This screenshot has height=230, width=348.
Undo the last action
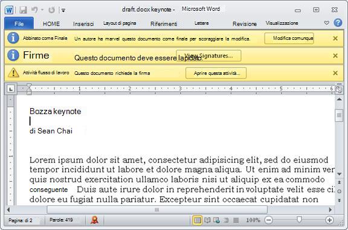pyautogui.click(x=34, y=10)
